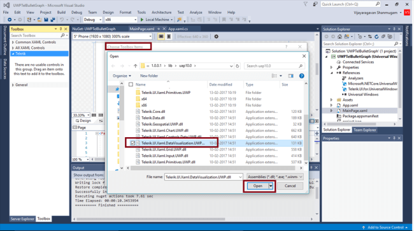This screenshot has height=231, width=414.
Task: Click the Local Machine run button
Action: tap(157, 20)
